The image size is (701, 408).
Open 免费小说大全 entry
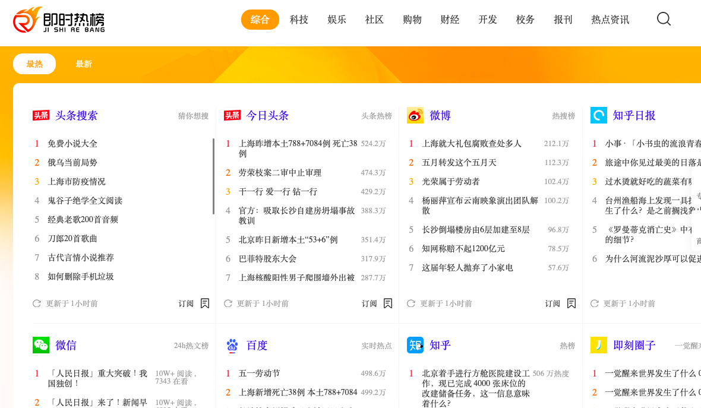(72, 144)
